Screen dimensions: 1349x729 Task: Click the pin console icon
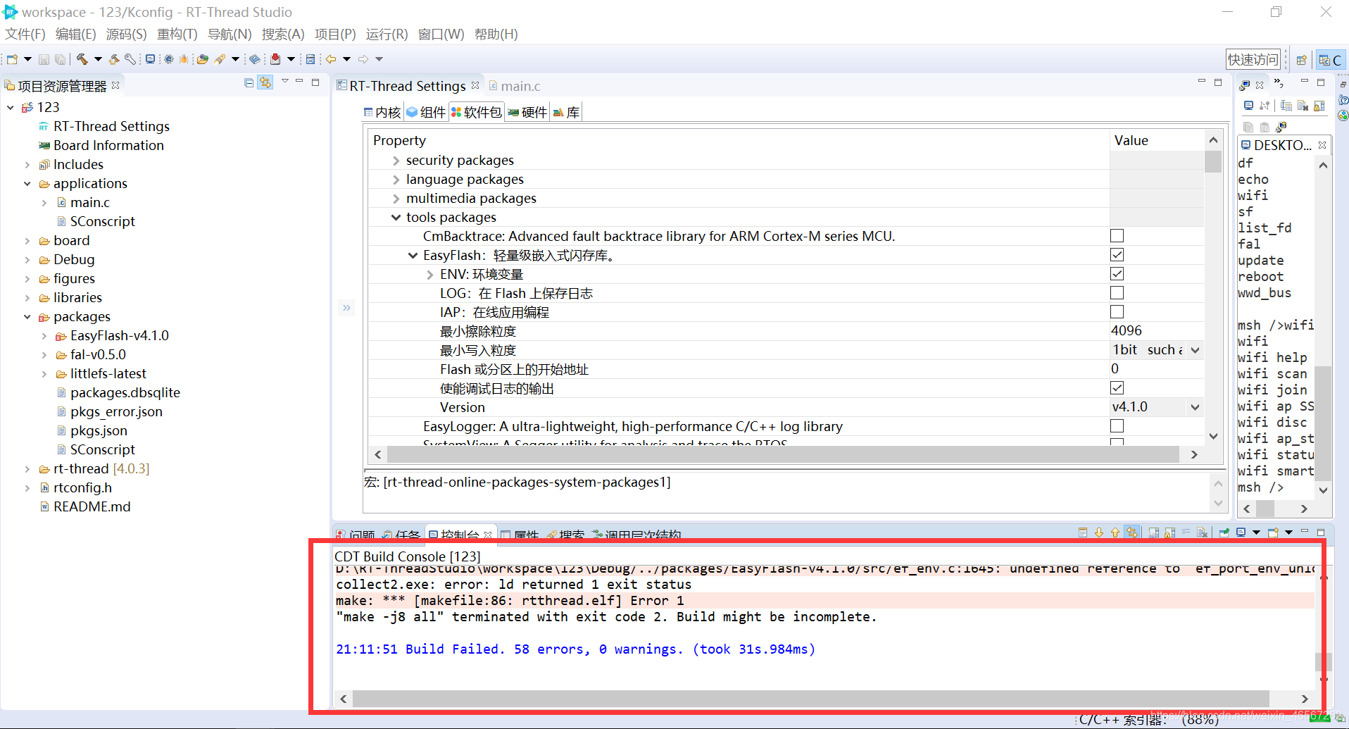point(1224,532)
